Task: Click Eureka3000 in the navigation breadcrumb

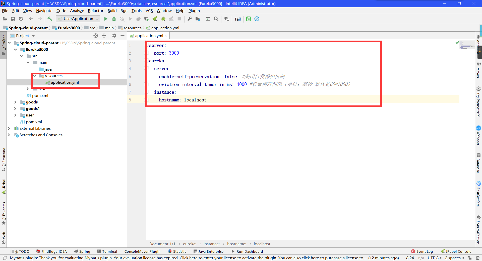Action: tap(69, 28)
